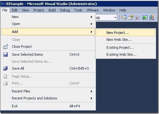The image size is (159, 114).
Task: Open the Debug menu
Action: pos(65,10)
